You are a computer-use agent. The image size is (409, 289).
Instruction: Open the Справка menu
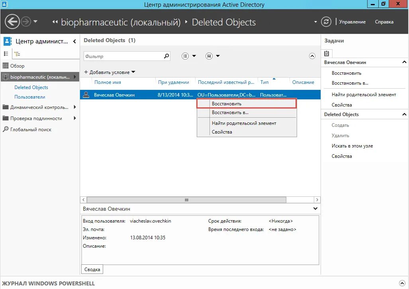384,22
